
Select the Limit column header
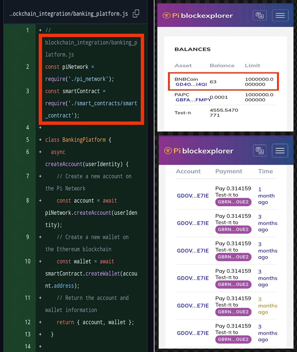(x=252, y=65)
